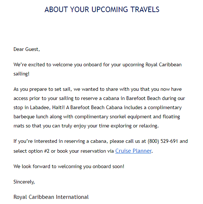
Task: Click the word Sincerely
Action: click(x=24, y=182)
